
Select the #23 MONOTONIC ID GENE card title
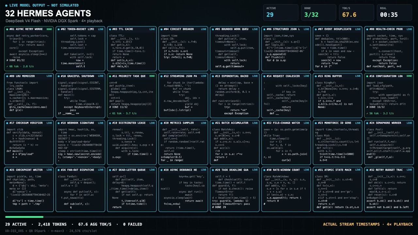pyautogui.click(x=335, y=123)
